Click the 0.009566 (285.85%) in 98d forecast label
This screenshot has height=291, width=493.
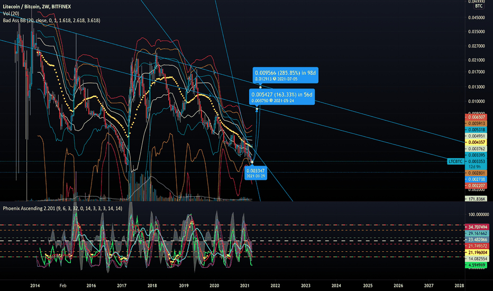[x=286, y=75]
